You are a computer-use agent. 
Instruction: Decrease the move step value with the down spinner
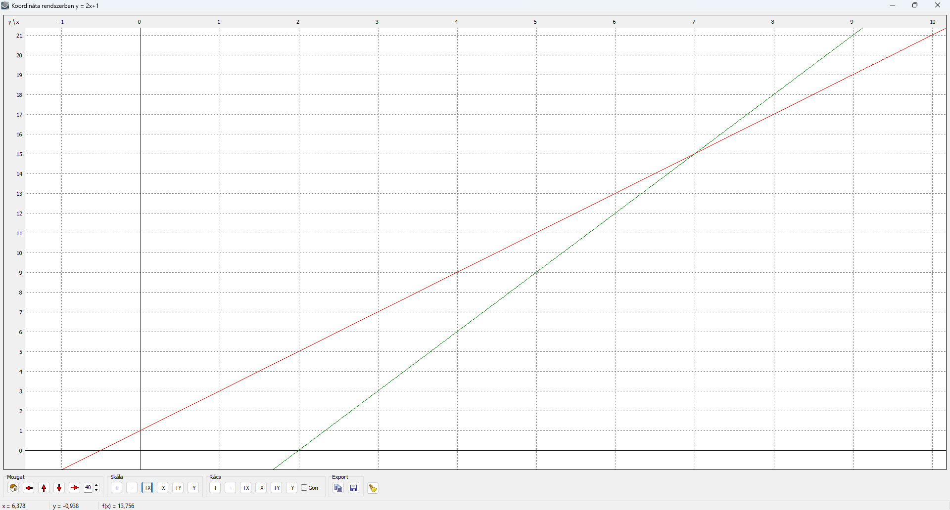(x=96, y=490)
